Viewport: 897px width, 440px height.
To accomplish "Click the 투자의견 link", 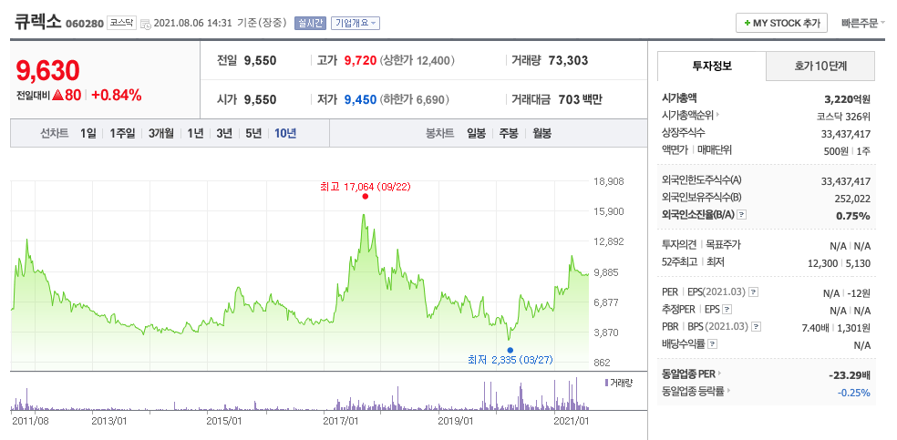I will point(679,245).
